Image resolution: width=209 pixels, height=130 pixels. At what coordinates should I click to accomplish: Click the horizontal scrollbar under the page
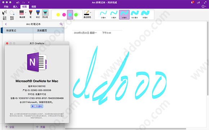(x=125, y=129)
